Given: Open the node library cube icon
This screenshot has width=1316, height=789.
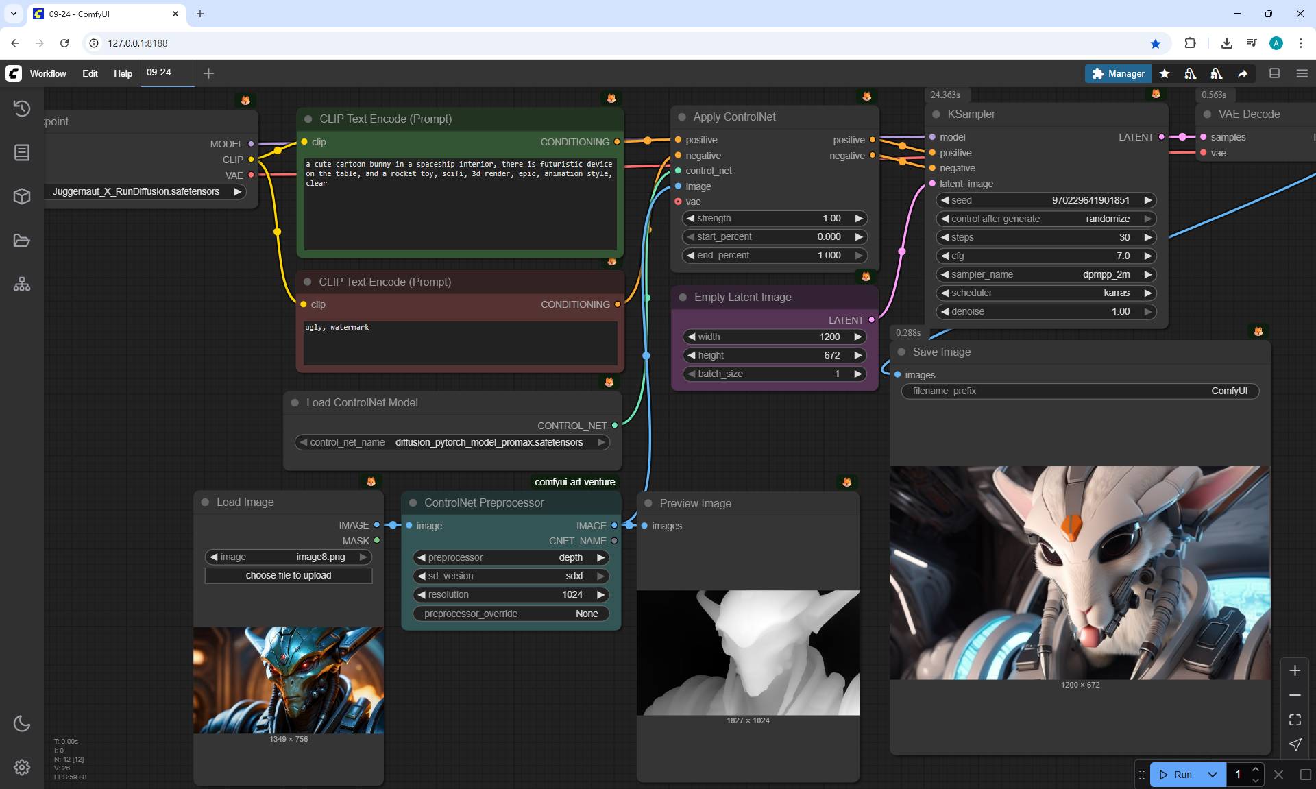Looking at the screenshot, I should click(22, 197).
